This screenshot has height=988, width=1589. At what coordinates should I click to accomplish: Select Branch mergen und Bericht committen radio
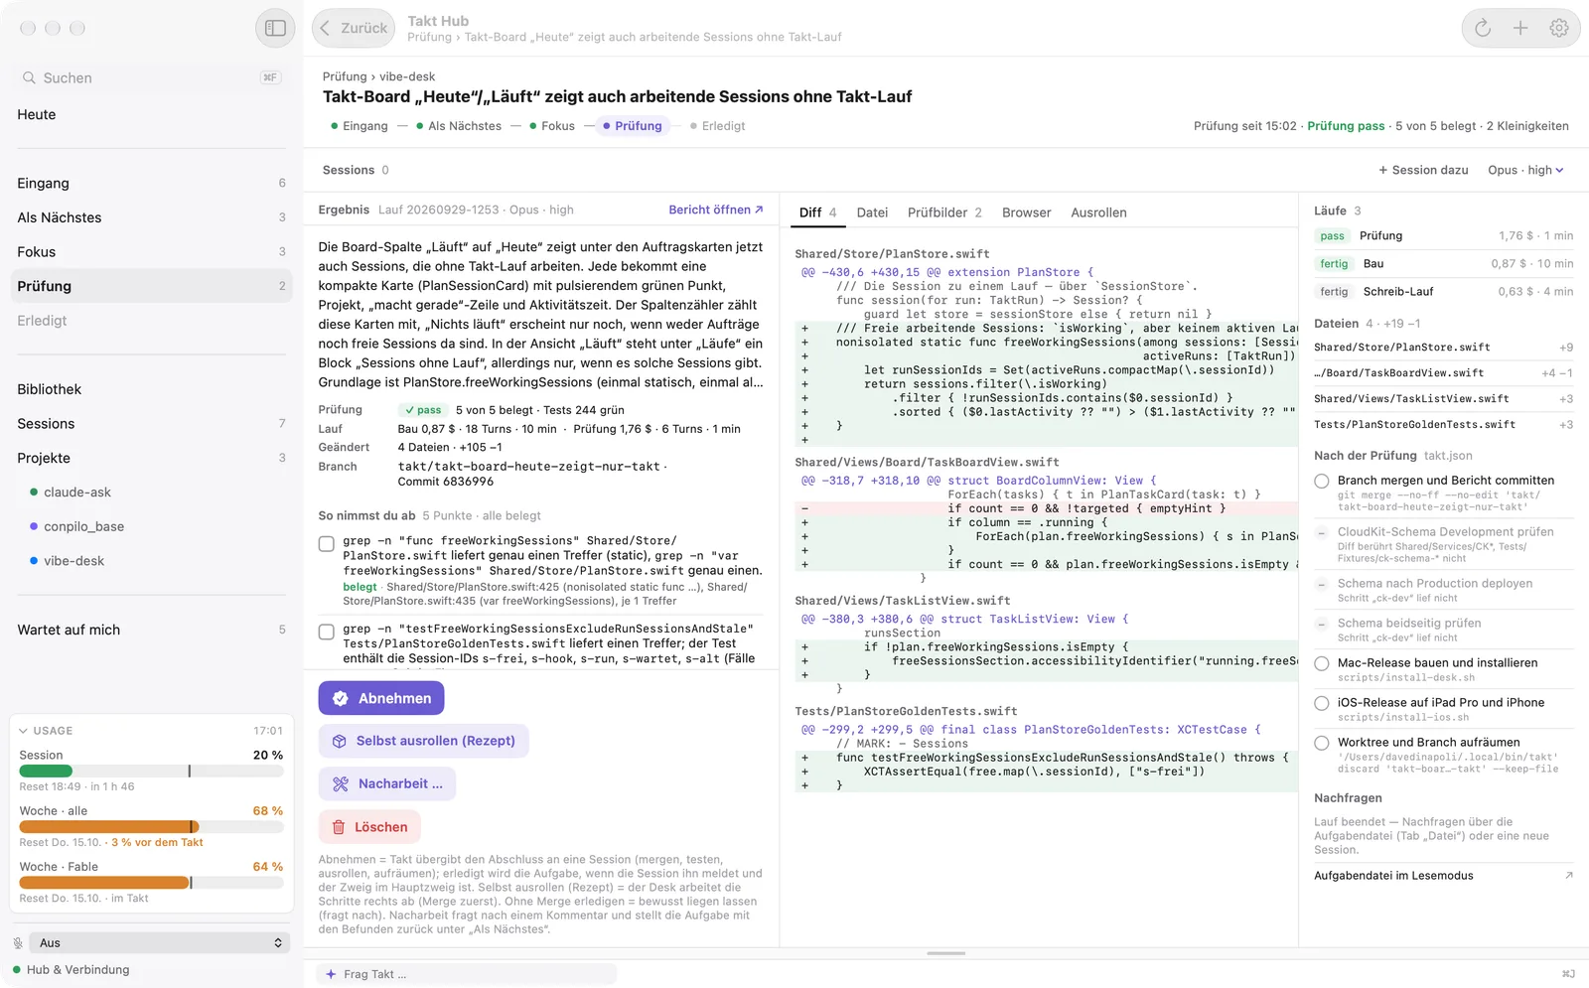tap(1322, 482)
